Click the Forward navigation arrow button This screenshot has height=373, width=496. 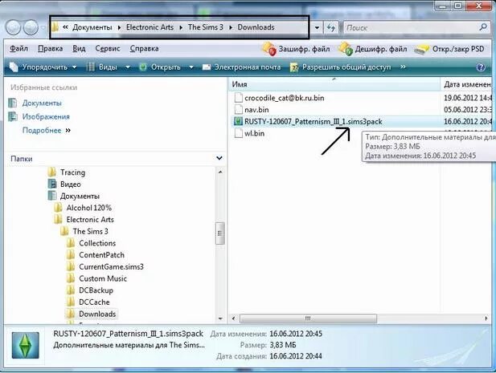coord(31,27)
